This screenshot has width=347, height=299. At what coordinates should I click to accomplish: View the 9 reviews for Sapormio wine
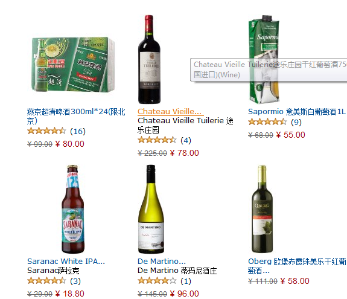[296, 122]
